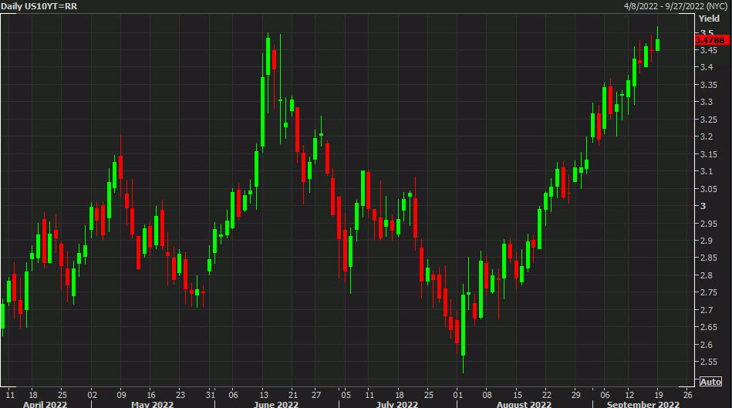Click the tall green candle at June 13 peak
The image size is (732, 408).
268,56
